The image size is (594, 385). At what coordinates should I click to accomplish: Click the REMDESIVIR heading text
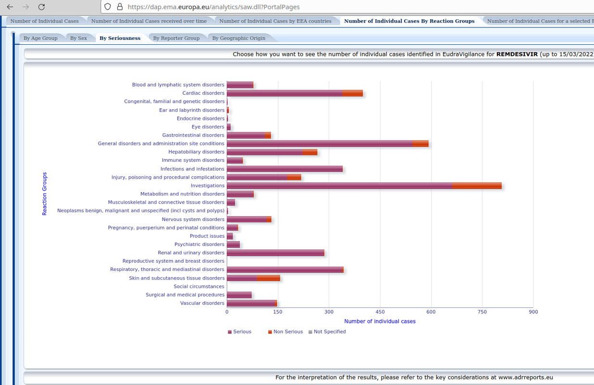tap(517, 54)
